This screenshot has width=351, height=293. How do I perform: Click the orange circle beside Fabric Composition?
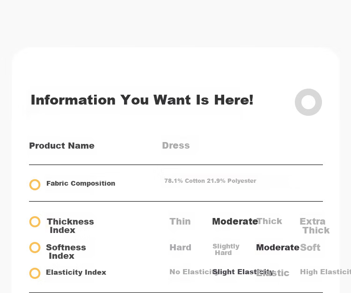click(x=35, y=185)
